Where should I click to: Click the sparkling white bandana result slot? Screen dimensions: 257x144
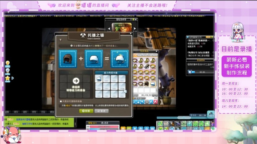(120, 59)
